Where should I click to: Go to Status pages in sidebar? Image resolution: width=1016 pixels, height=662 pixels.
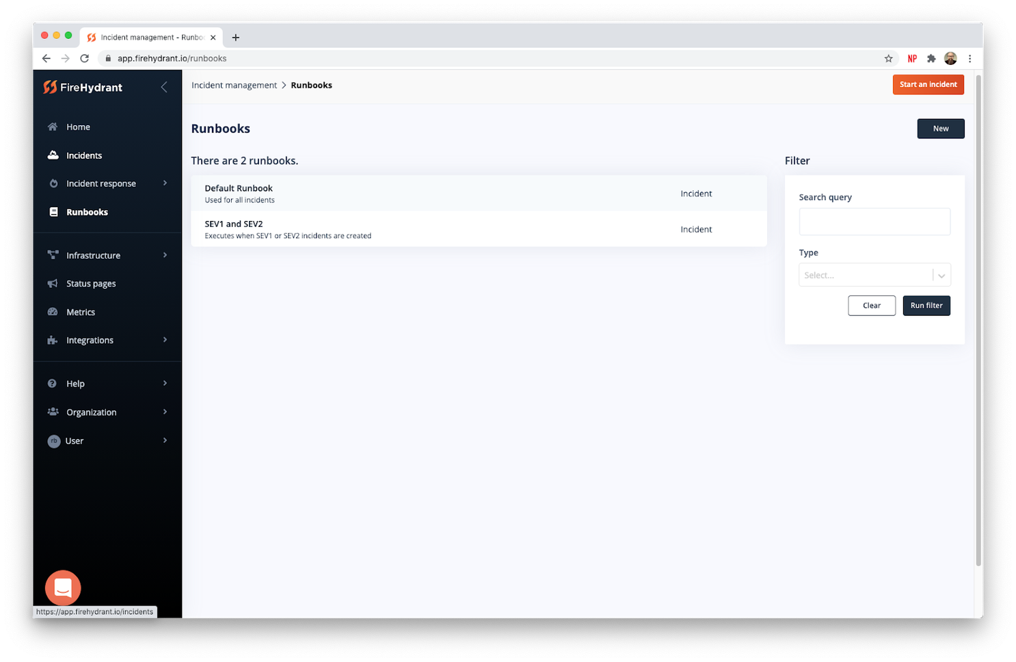91,284
